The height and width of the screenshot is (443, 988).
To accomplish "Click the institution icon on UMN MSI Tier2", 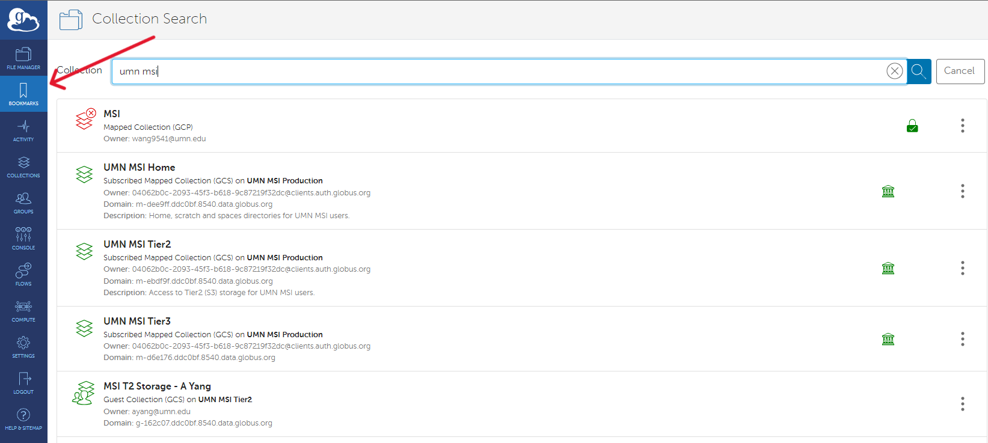I will [888, 268].
